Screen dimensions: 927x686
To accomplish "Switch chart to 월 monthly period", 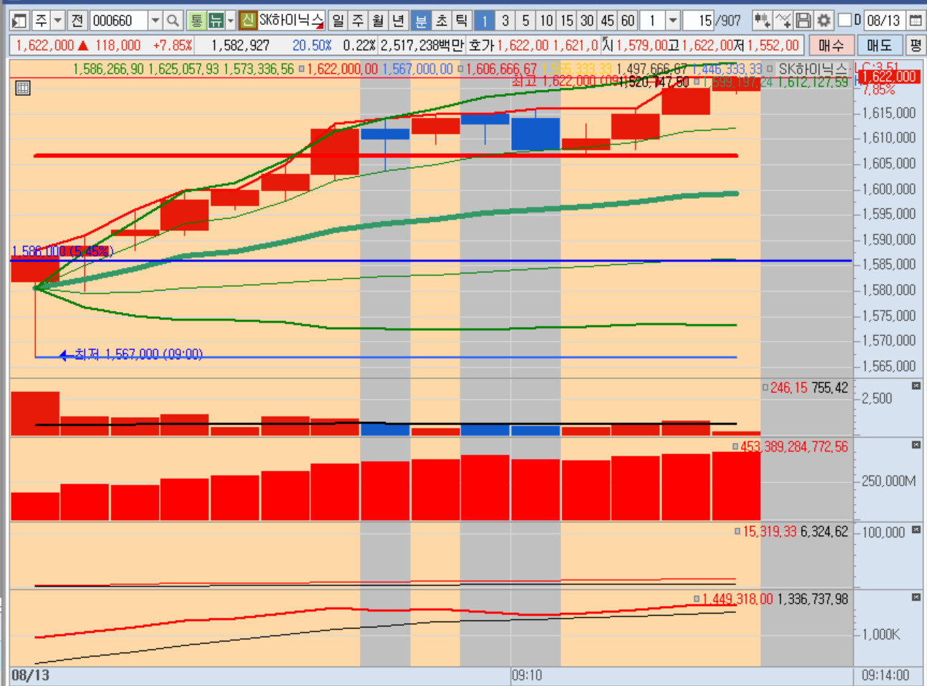I will point(378,21).
